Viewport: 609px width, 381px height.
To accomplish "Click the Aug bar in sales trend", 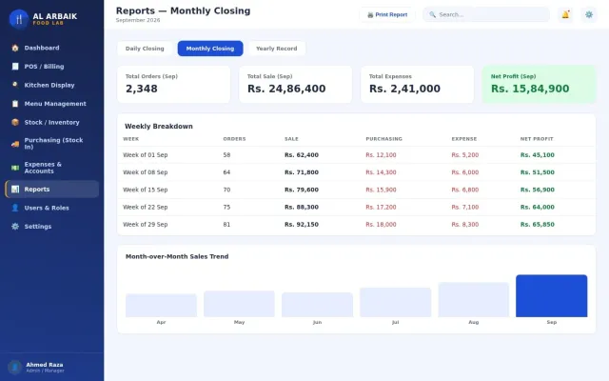I will click(474, 300).
